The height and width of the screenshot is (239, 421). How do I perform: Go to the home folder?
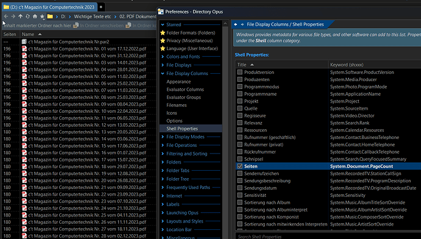(35, 16)
